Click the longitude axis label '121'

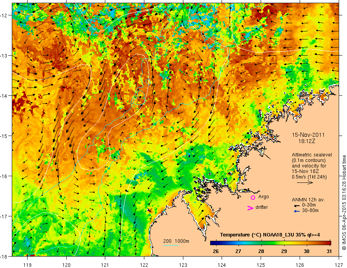pyautogui.click(x=105, y=265)
